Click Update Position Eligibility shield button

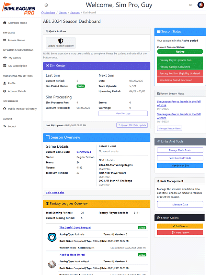click(61, 43)
